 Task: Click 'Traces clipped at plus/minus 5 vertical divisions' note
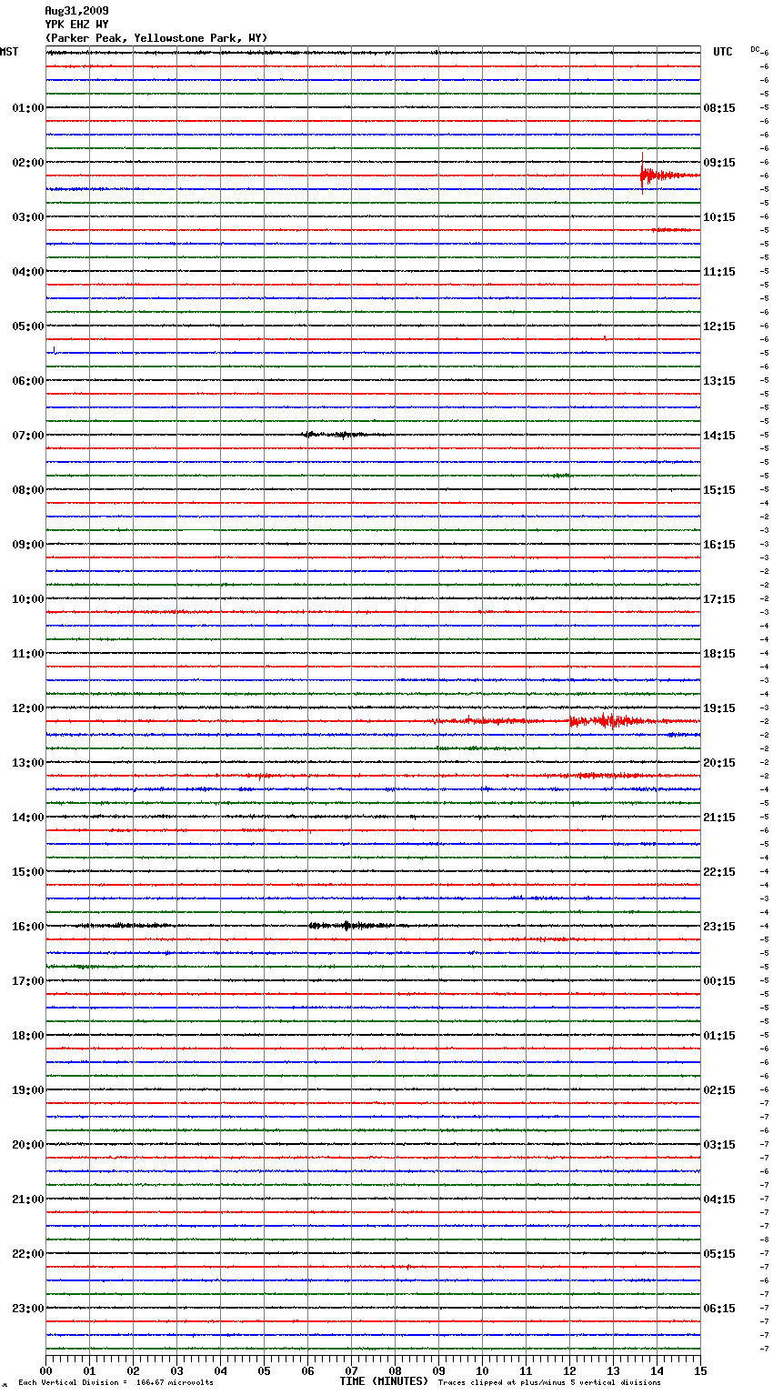coord(549,1383)
